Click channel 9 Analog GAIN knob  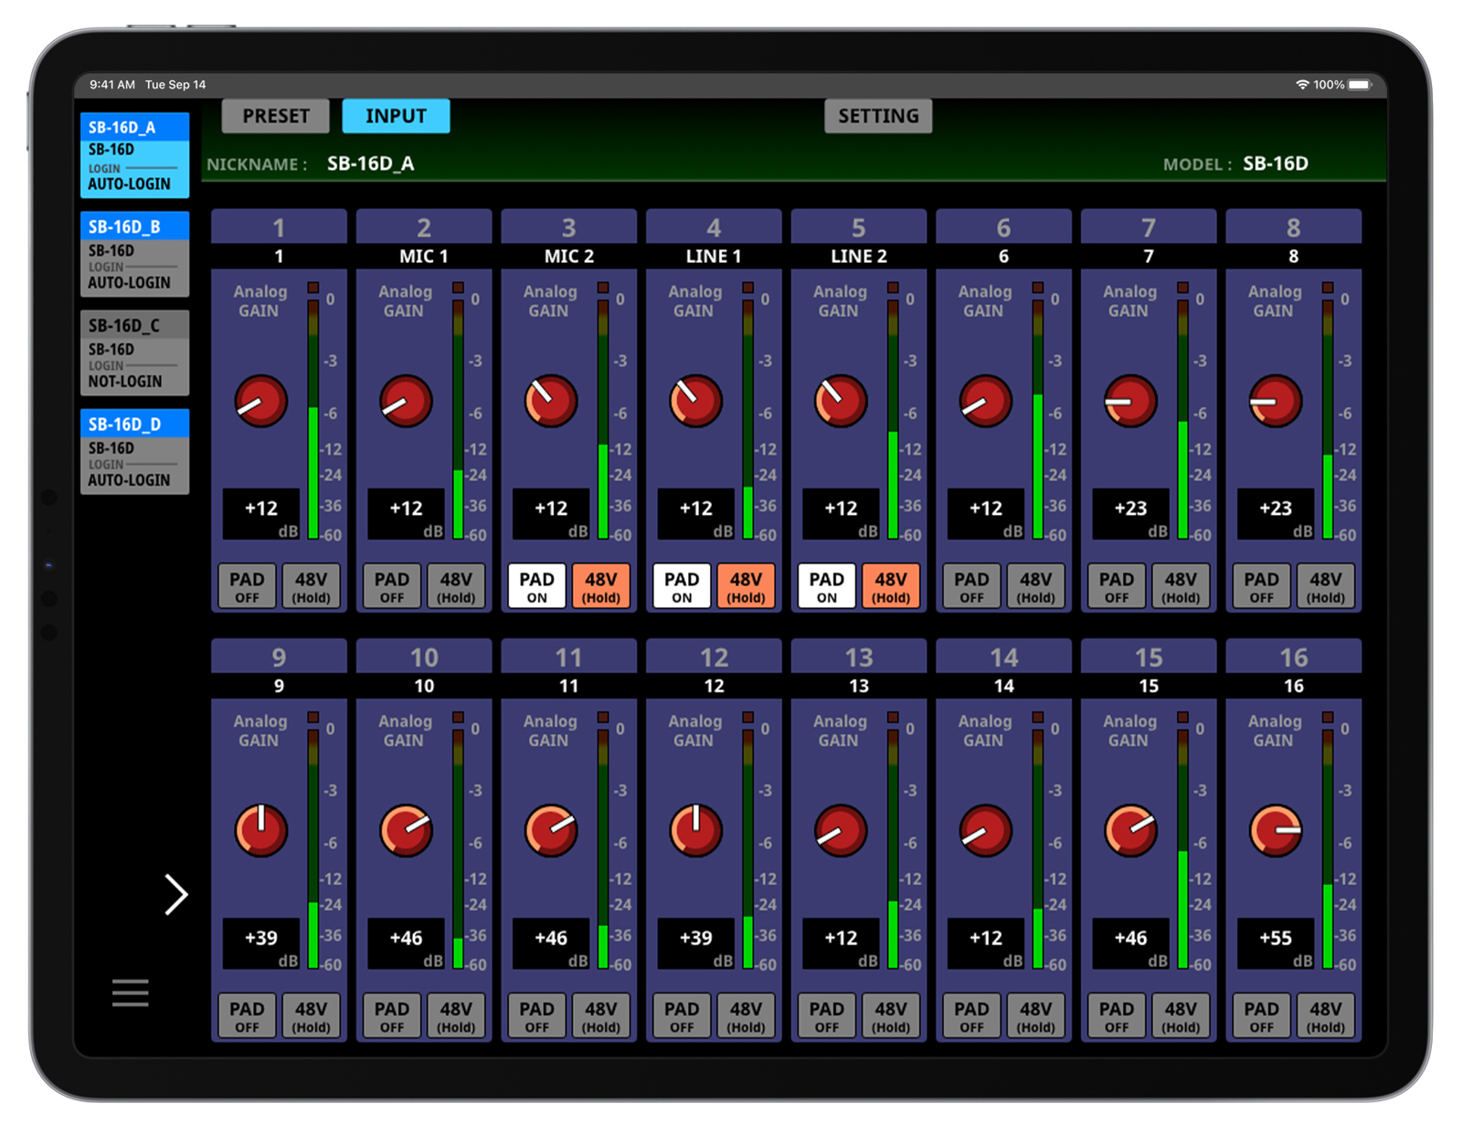(x=261, y=831)
